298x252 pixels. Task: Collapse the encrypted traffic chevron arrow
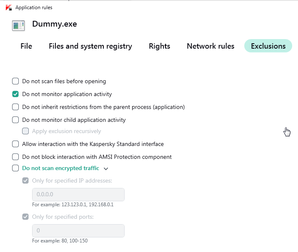(x=106, y=169)
